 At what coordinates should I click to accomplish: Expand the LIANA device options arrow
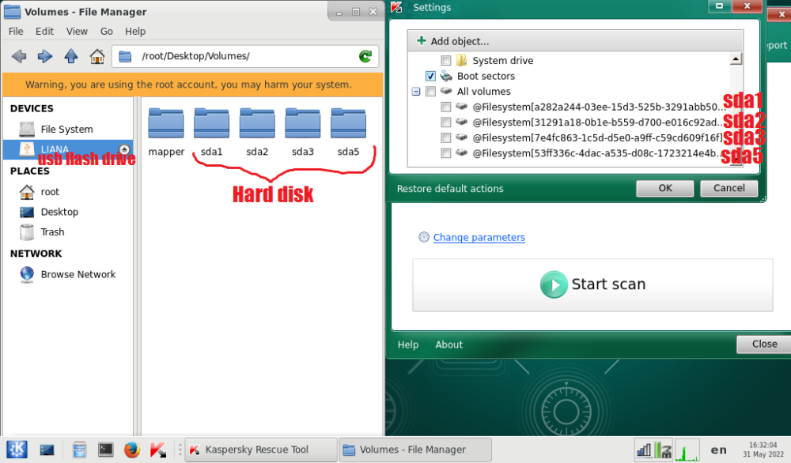(x=125, y=150)
